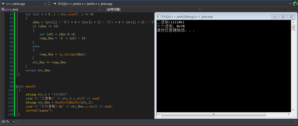
Task: Click console horizontal scrollbar right arrow
Action: tap(289, 114)
